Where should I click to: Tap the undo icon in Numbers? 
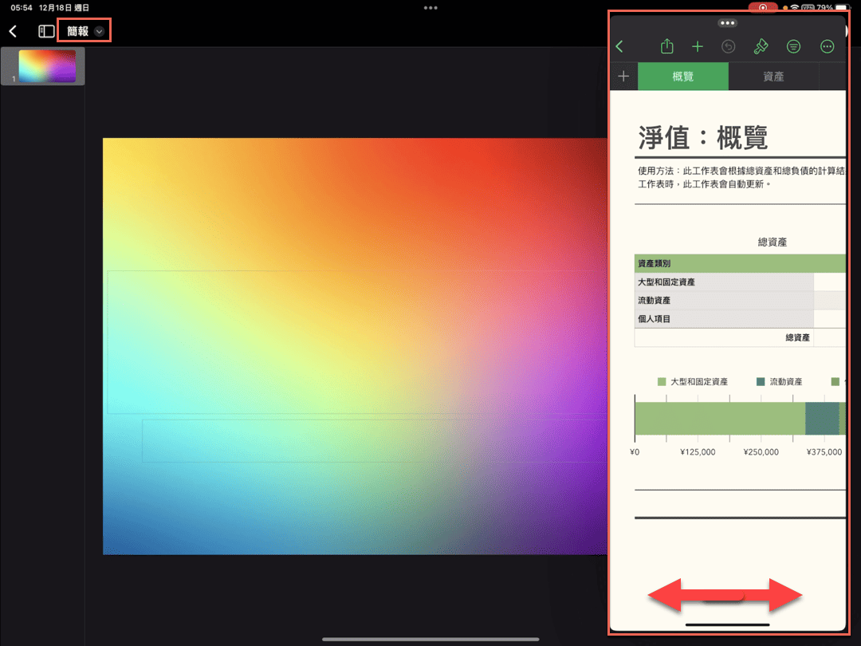click(x=728, y=47)
